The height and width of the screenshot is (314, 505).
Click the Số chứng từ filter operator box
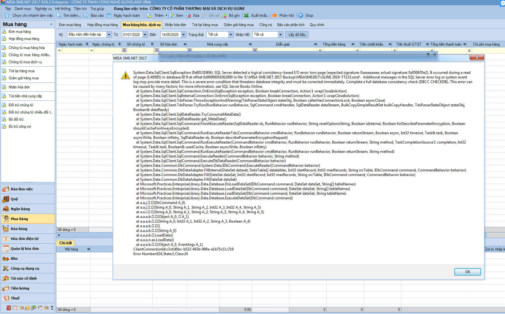(124, 50)
